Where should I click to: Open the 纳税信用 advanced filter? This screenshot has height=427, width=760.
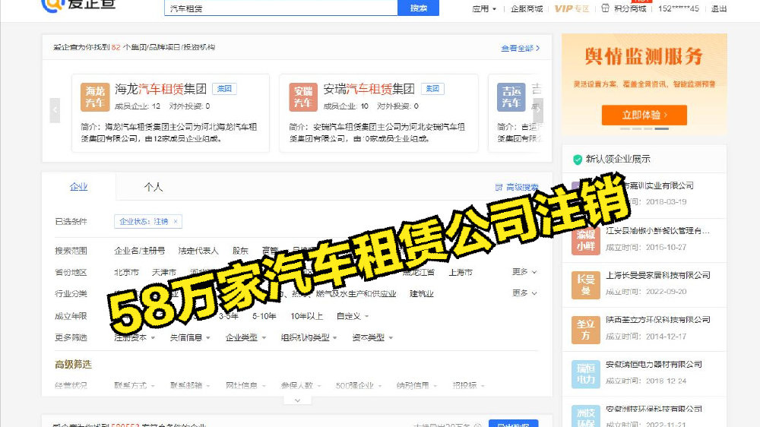(x=416, y=385)
